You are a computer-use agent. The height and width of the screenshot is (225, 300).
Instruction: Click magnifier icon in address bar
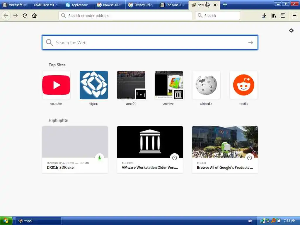click(x=64, y=16)
